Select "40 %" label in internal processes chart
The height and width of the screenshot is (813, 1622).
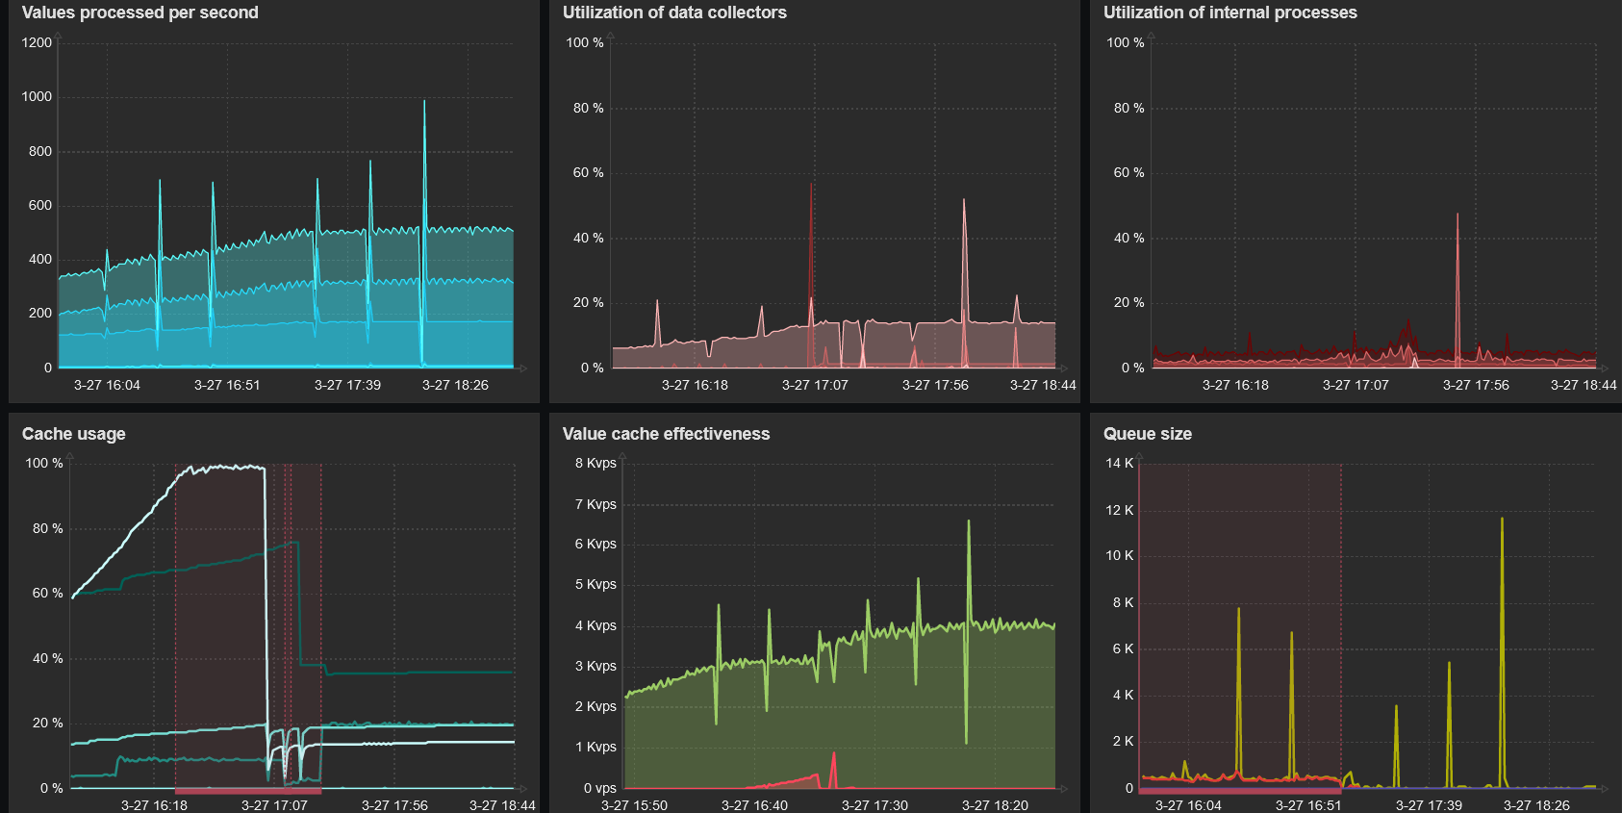pyautogui.click(x=1129, y=238)
